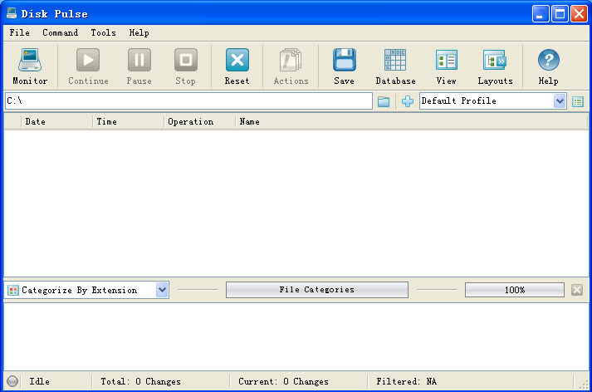Open Help from the toolbar icon

pos(548,66)
